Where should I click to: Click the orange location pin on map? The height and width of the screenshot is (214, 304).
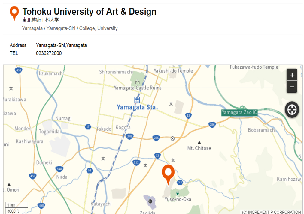[x=168, y=173]
